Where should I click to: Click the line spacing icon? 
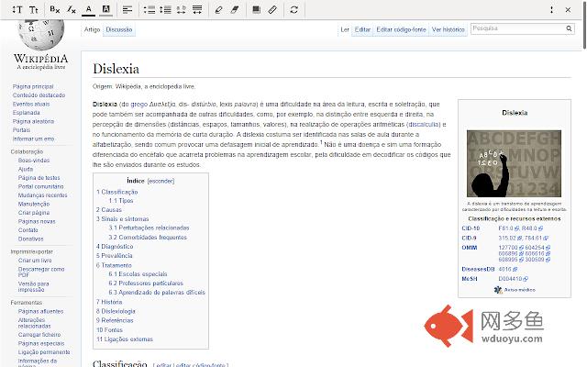[166, 9]
